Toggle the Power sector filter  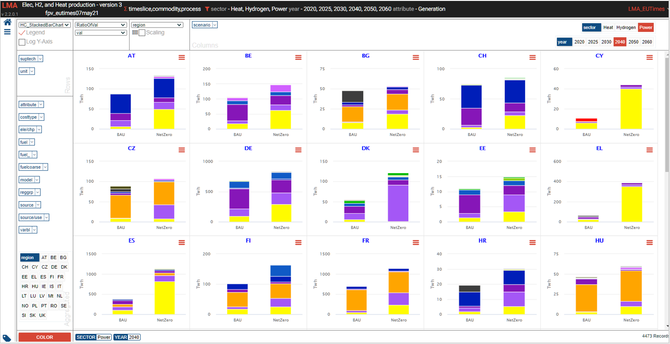click(x=646, y=28)
